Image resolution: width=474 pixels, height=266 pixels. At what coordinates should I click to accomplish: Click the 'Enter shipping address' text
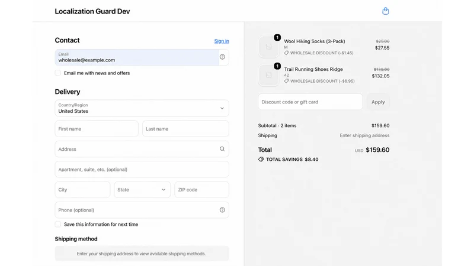pos(364,135)
